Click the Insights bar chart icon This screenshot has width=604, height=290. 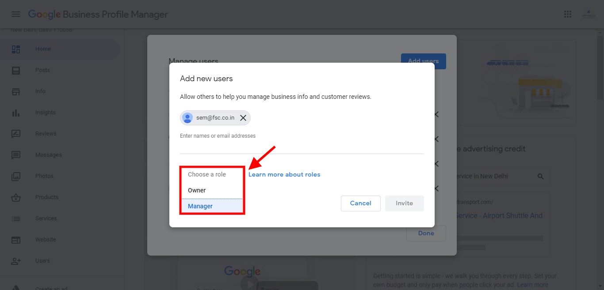click(16, 113)
